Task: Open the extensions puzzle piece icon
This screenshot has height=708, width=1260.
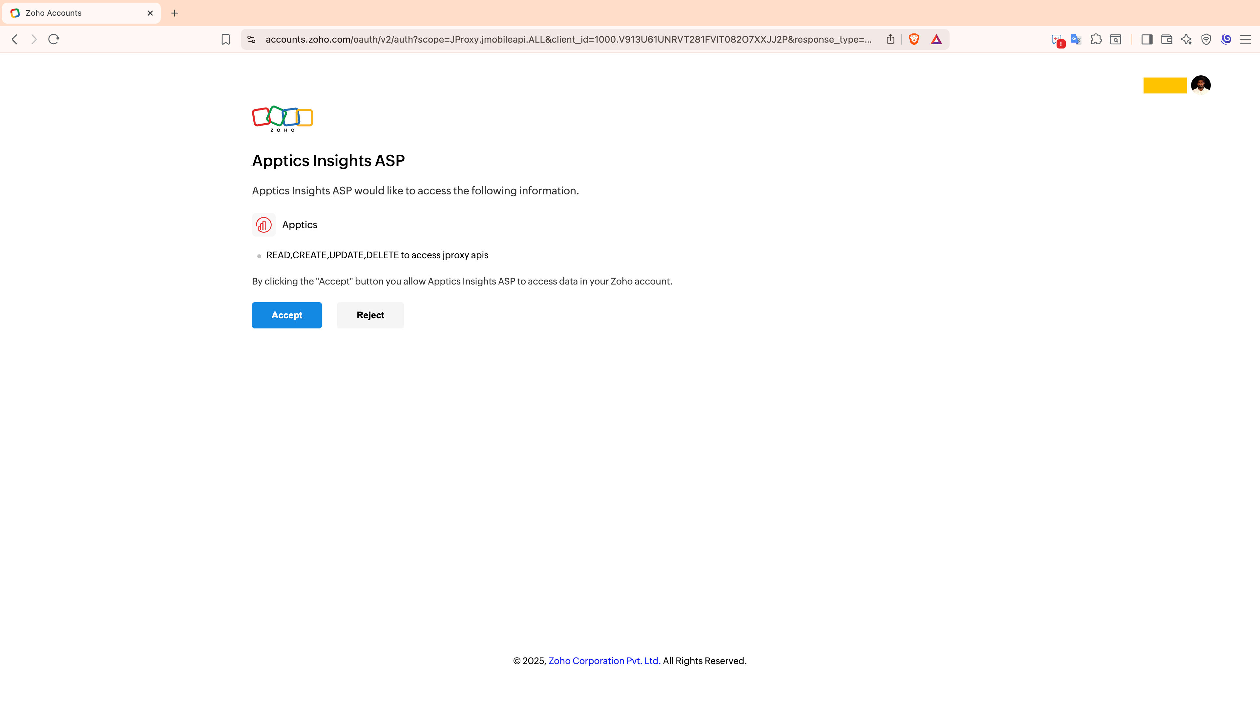Action: 1096,40
